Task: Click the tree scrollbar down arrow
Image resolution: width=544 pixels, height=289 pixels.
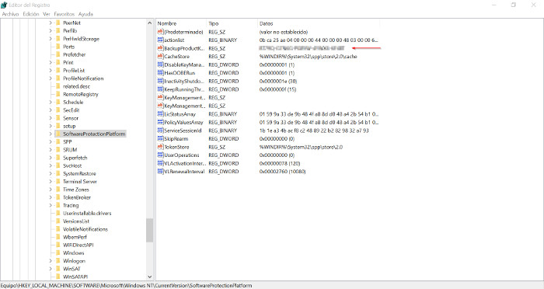Action: coord(149,277)
